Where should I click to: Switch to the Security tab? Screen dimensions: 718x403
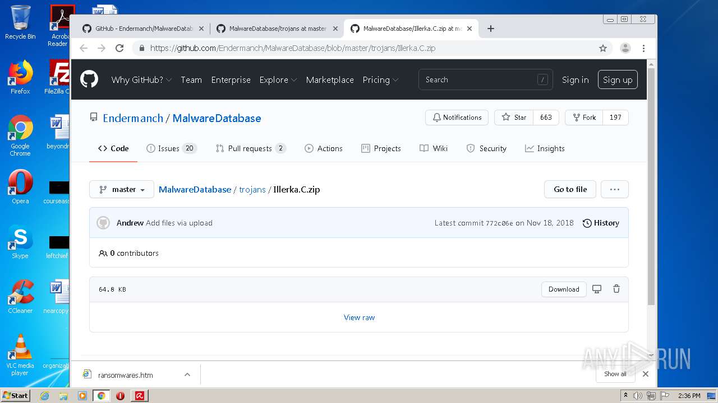(486, 148)
